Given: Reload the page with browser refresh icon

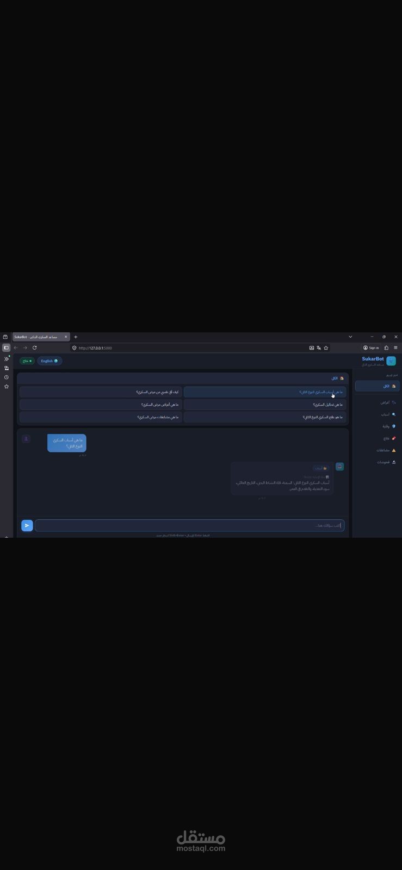Looking at the screenshot, I should (x=34, y=348).
